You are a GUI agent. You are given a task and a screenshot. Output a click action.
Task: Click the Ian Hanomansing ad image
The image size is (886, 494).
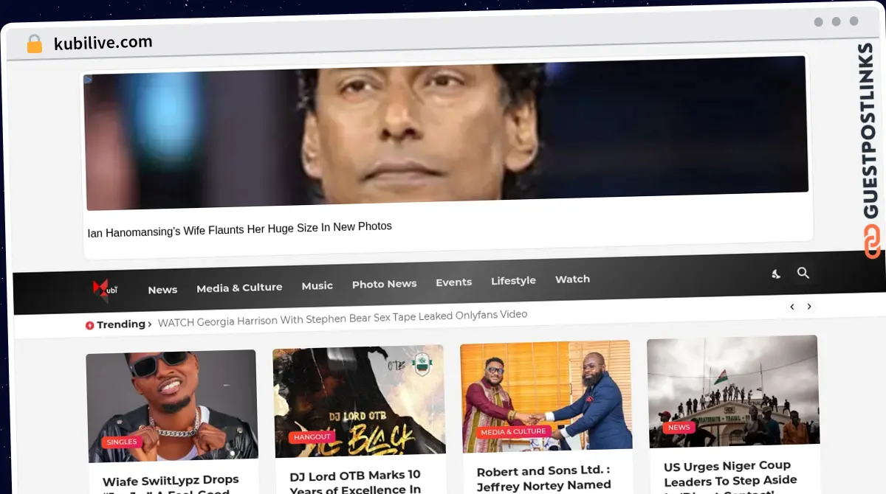tap(446, 133)
